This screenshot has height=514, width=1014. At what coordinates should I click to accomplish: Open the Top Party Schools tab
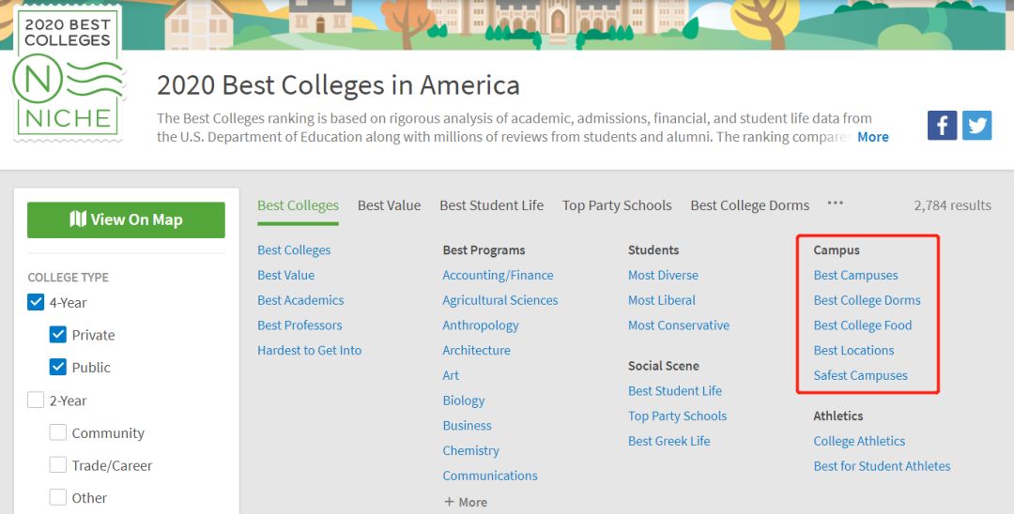(x=617, y=205)
